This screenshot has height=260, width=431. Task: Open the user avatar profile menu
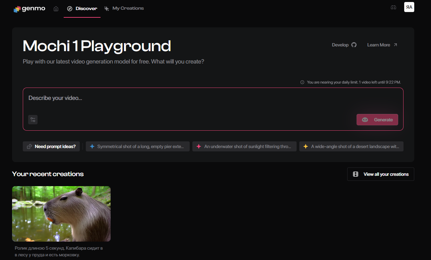tap(409, 7)
